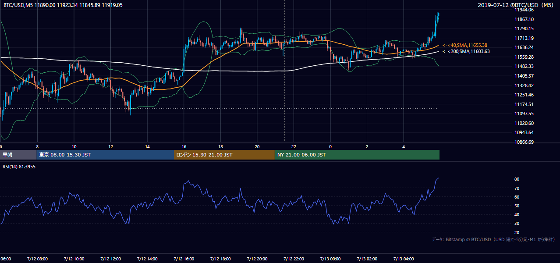Click price axis label 11174.51
This screenshot has height=263, width=560.
pos(524,104)
